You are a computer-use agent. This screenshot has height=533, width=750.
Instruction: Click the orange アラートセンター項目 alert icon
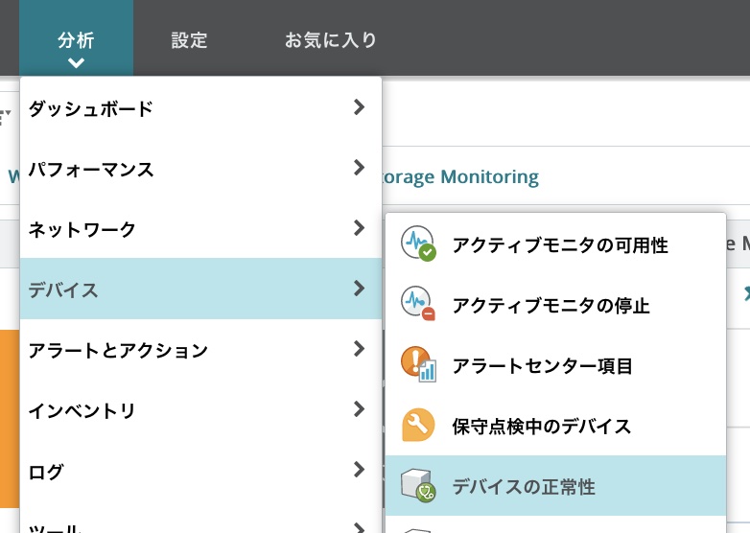point(418,364)
